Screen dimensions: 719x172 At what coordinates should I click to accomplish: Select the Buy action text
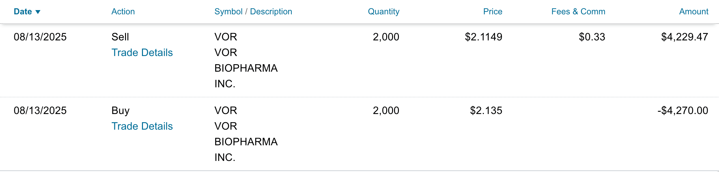coord(120,110)
